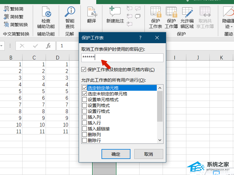Image resolution: width=234 pixels, height=175 pixels.
Task: Click the 翻译 translate icon
Action: (x=92, y=13)
